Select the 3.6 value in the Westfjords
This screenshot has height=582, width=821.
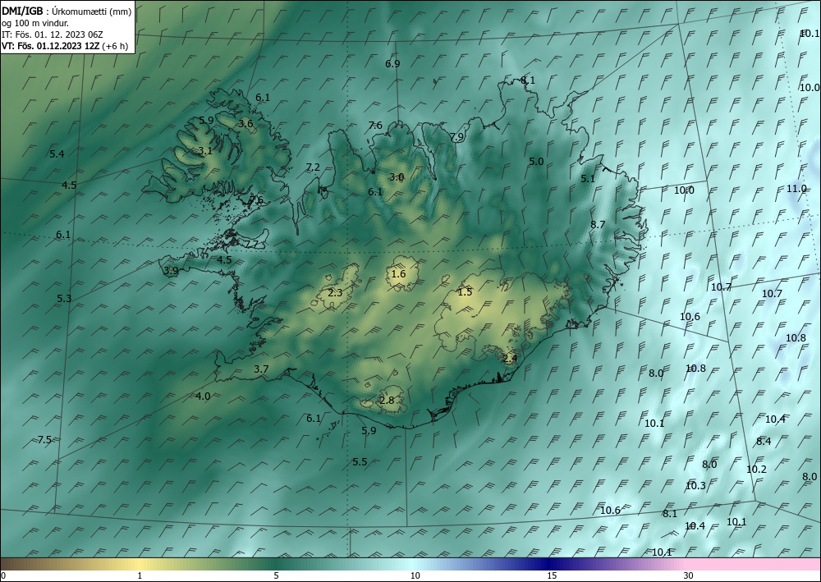point(246,124)
